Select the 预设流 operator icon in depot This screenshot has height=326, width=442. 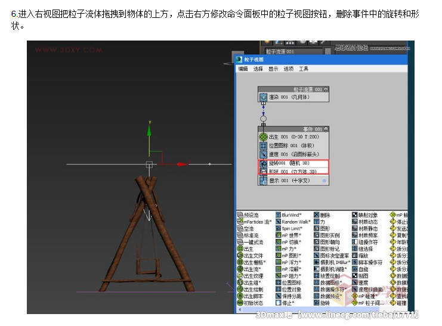pos(240,215)
